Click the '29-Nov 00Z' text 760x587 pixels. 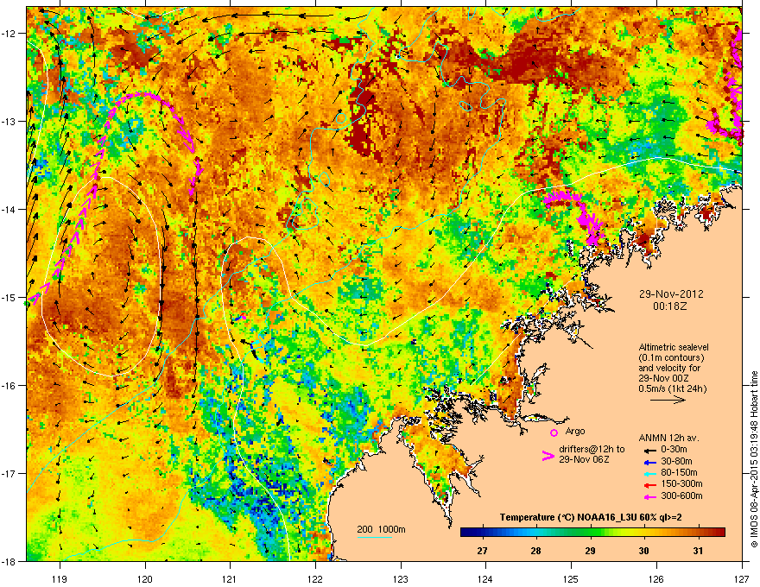pyautogui.click(x=663, y=378)
